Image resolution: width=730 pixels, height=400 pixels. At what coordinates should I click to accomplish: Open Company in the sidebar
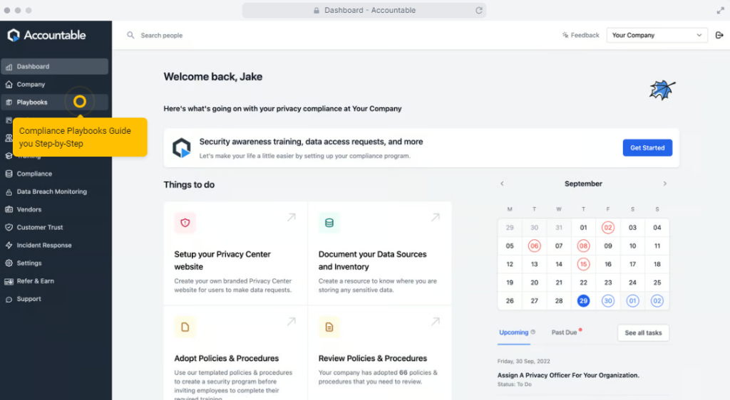tap(54, 85)
